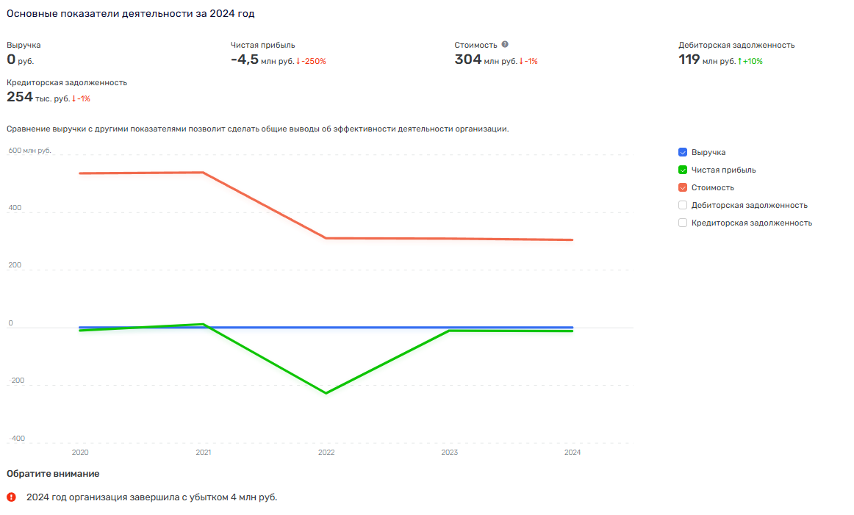The height and width of the screenshot is (515, 854).
Task: Click the green up arrow beside +10%
Action: point(739,62)
